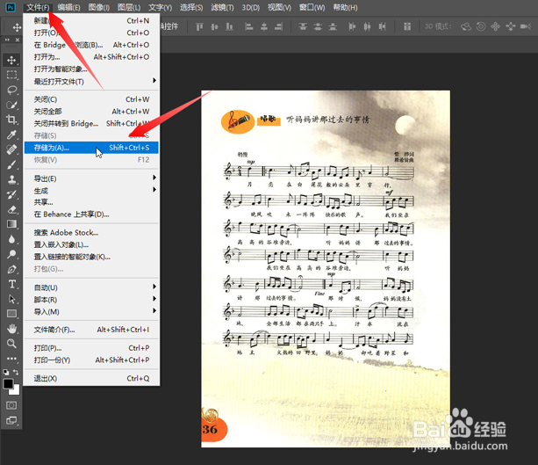Screen dimensions: 538x465
Task: Open the Edit Toolbar three-dots button
Action: (x=11, y=359)
